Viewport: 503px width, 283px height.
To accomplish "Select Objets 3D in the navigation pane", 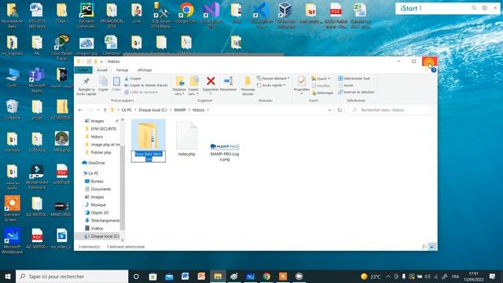I will 100,213.
